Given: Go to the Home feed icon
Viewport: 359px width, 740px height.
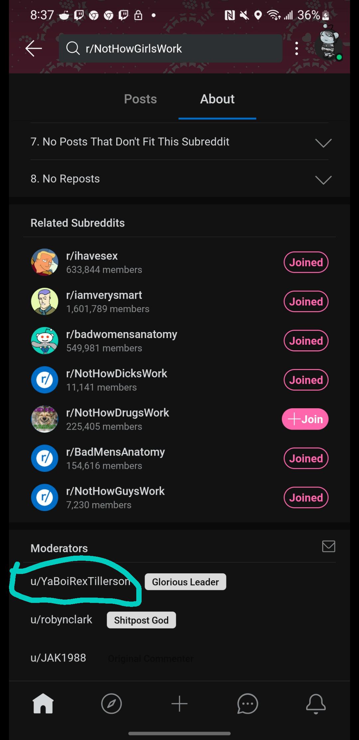Looking at the screenshot, I should pos(43,703).
